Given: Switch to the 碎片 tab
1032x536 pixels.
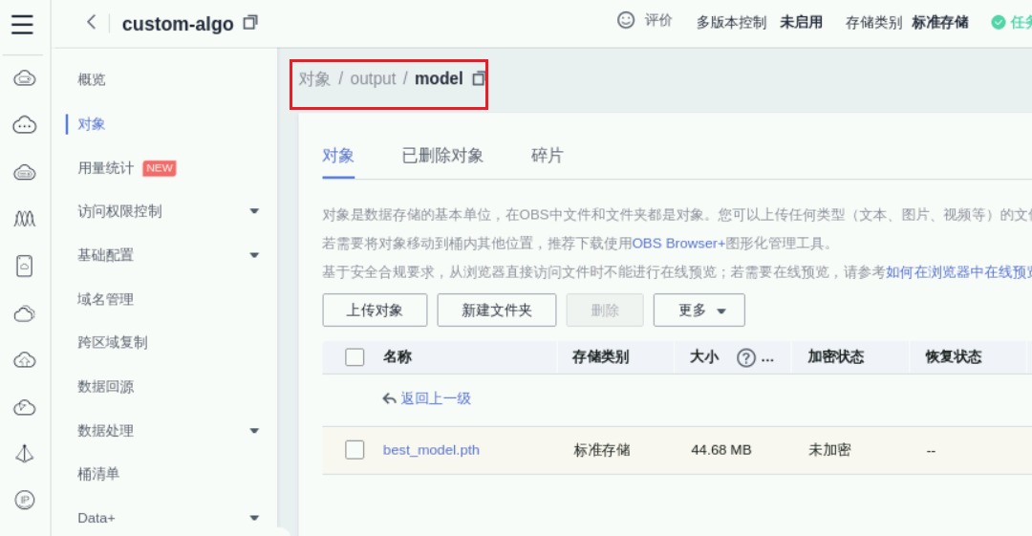Looking at the screenshot, I should click(547, 156).
